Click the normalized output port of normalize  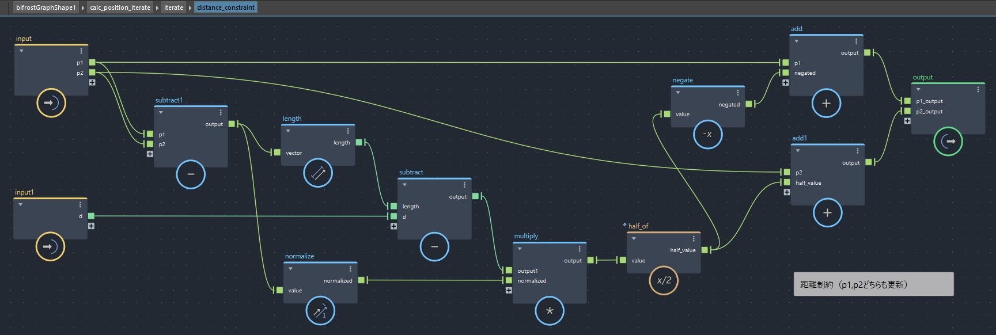pos(361,280)
